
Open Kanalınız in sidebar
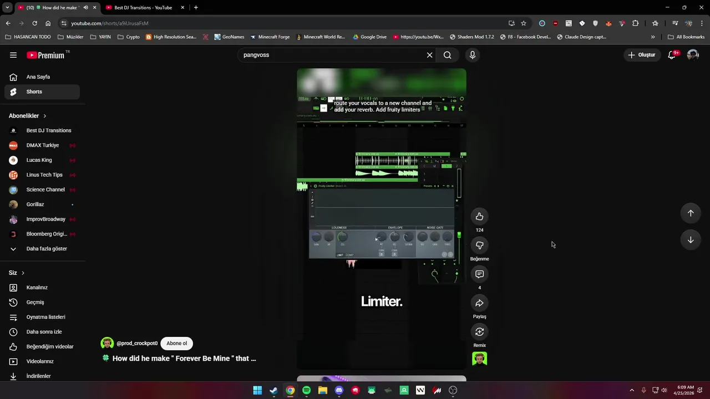pos(42,288)
